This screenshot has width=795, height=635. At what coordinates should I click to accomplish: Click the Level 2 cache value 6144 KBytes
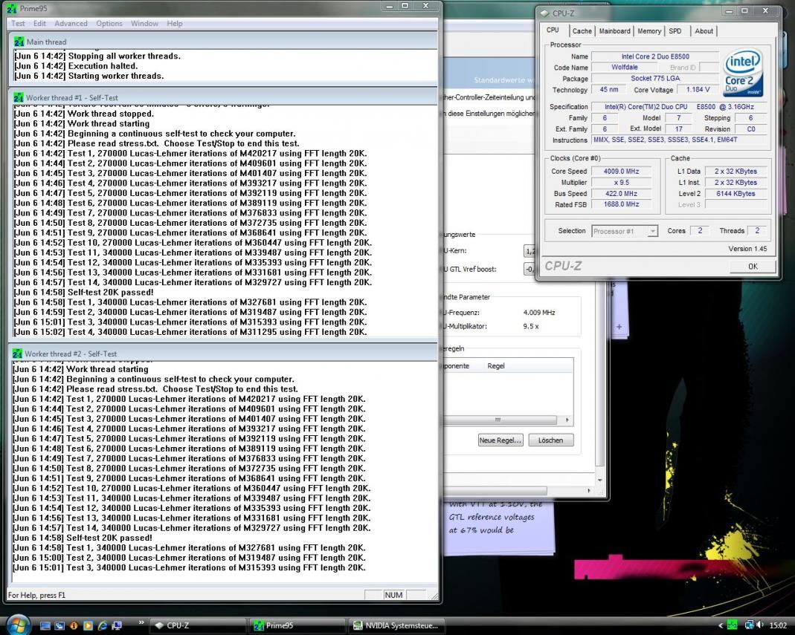coord(736,193)
